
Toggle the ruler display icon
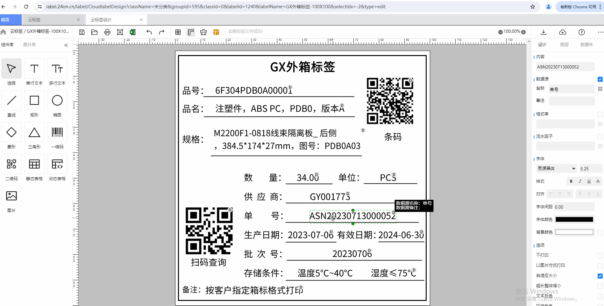(191, 32)
